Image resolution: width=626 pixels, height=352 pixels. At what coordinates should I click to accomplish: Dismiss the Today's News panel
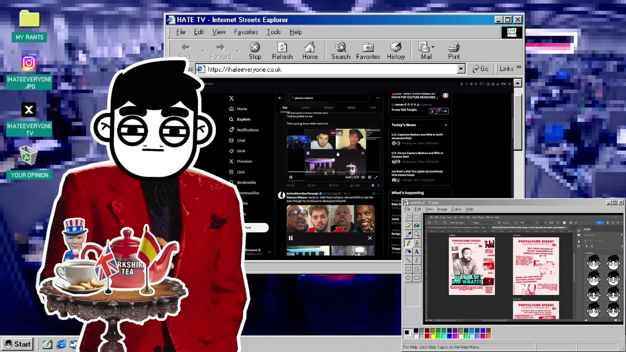(446, 125)
